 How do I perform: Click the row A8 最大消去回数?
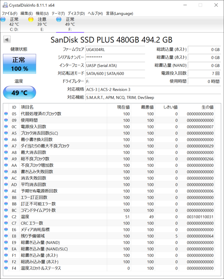click(x=109, y=152)
